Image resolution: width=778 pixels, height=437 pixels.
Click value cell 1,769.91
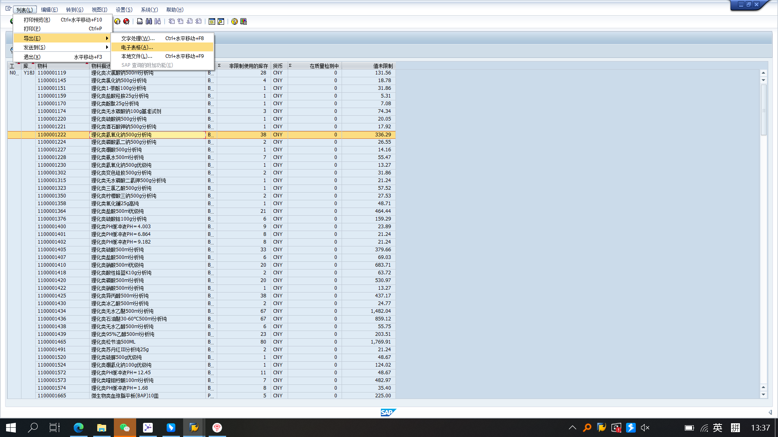pos(380,342)
